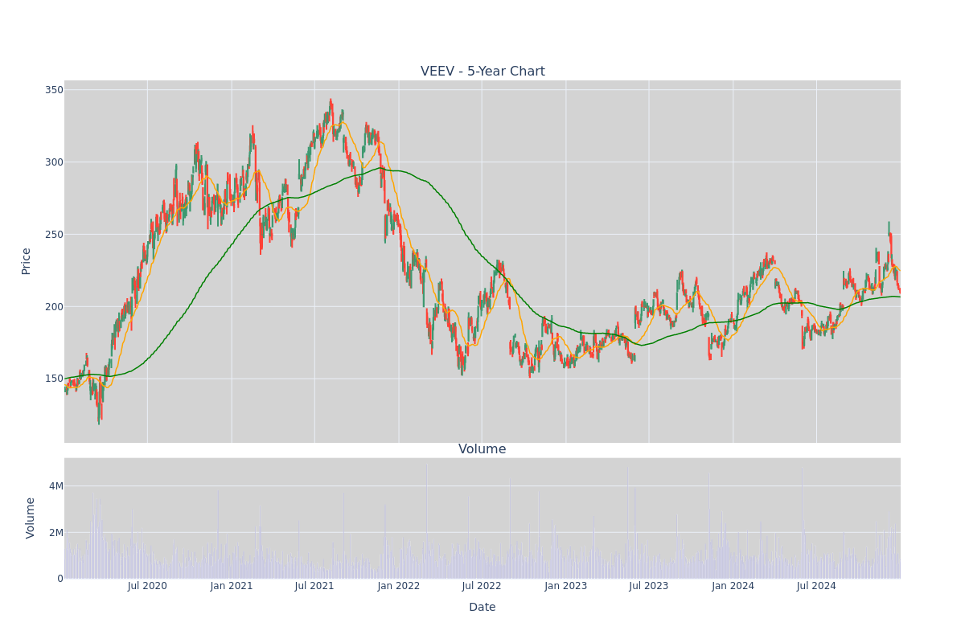
Task: Select the 250 price tick label
Action: click(54, 235)
